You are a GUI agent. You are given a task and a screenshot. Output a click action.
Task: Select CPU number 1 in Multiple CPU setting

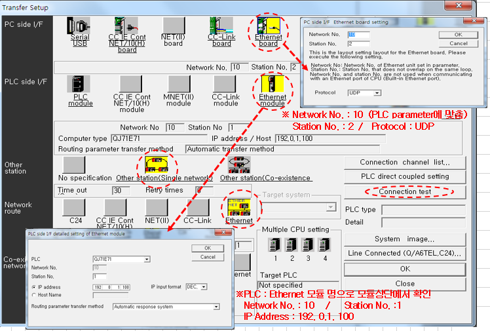275,244
